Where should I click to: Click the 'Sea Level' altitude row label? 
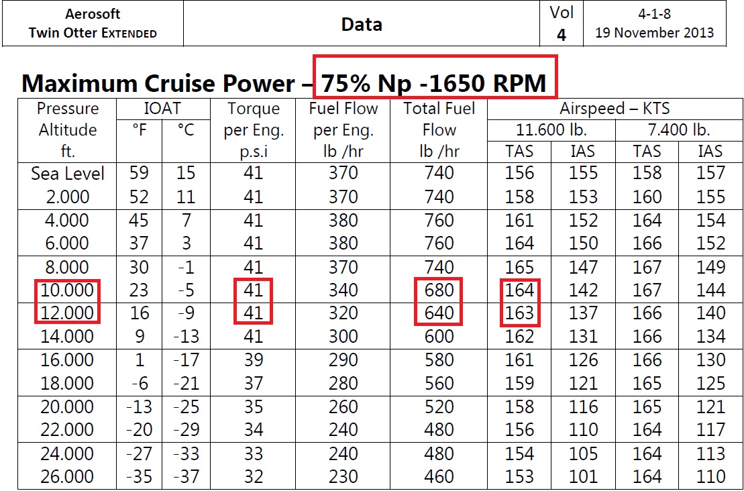pyautogui.click(x=67, y=174)
